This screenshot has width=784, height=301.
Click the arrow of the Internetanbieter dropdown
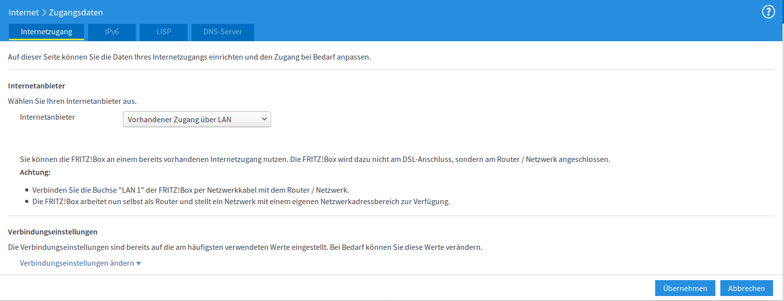coord(264,119)
